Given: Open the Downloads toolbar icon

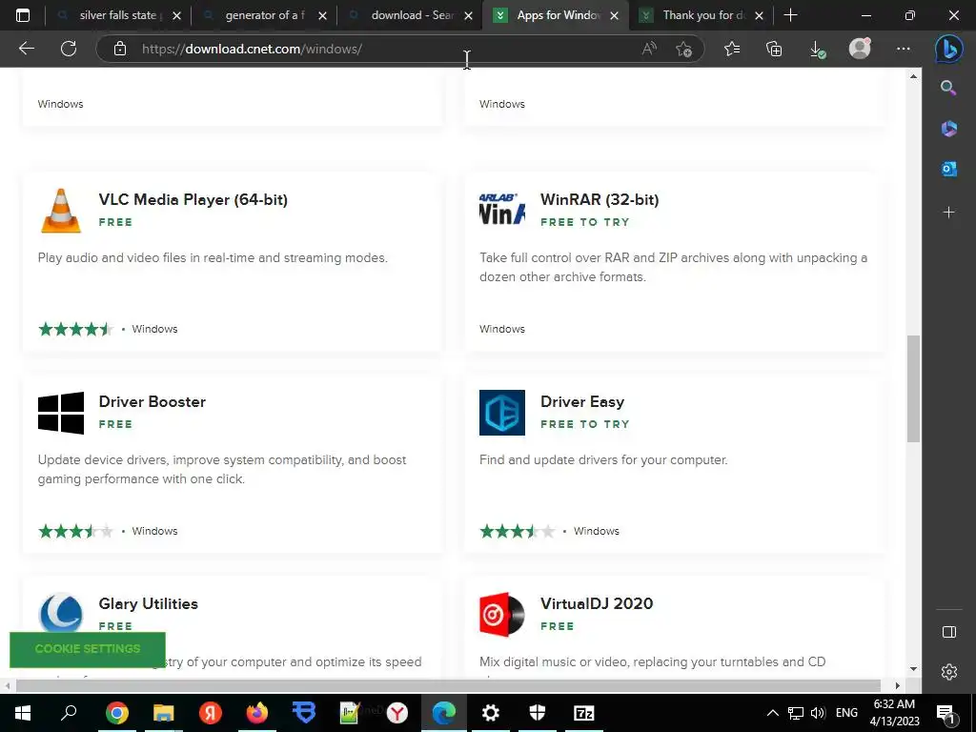Looking at the screenshot, I should pyautogui.click(x=817, y=50).
